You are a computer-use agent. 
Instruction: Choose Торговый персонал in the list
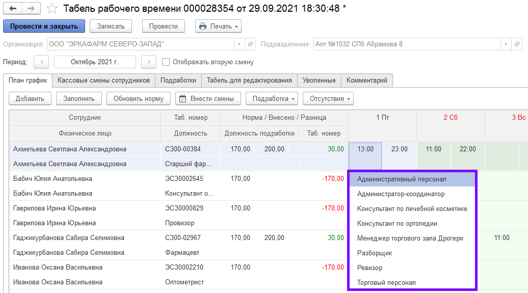386,282
